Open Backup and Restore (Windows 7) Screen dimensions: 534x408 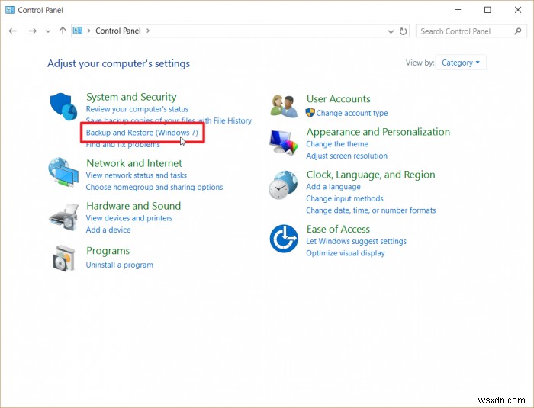click(x=142, y=133)
